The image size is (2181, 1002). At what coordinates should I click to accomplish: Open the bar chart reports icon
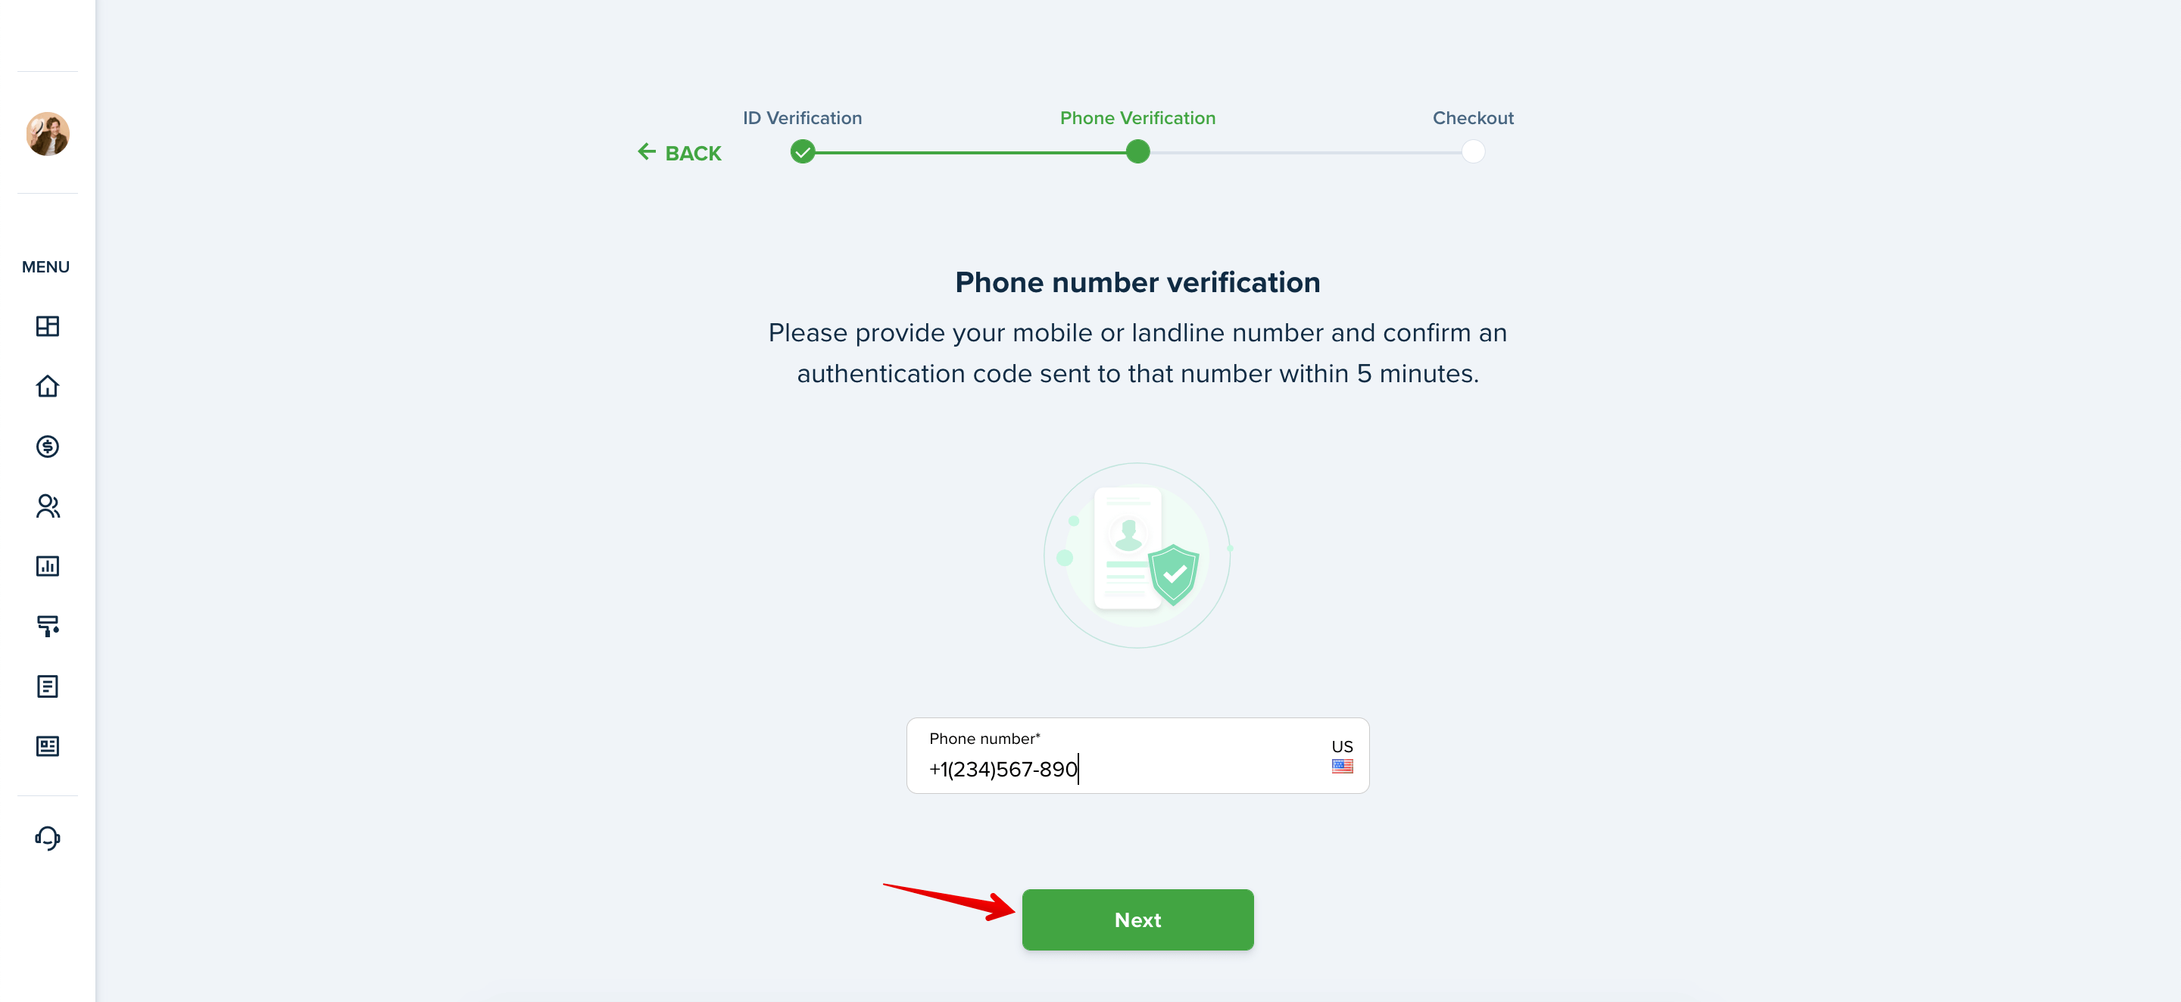48,566
